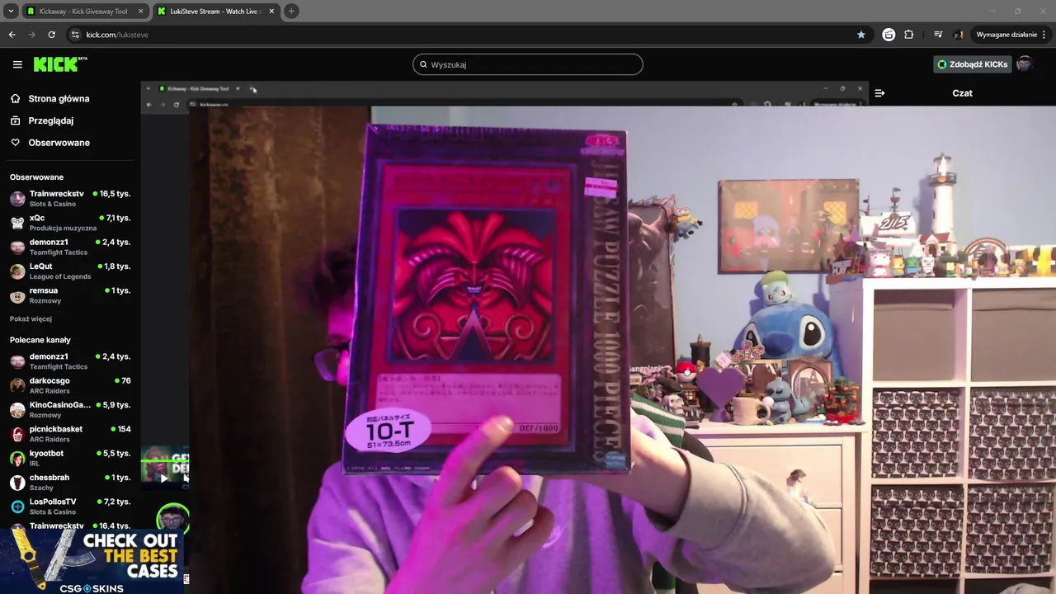Open the tab search dropdown arrow
Screen dimensions: 1056x594
[11, 11]
